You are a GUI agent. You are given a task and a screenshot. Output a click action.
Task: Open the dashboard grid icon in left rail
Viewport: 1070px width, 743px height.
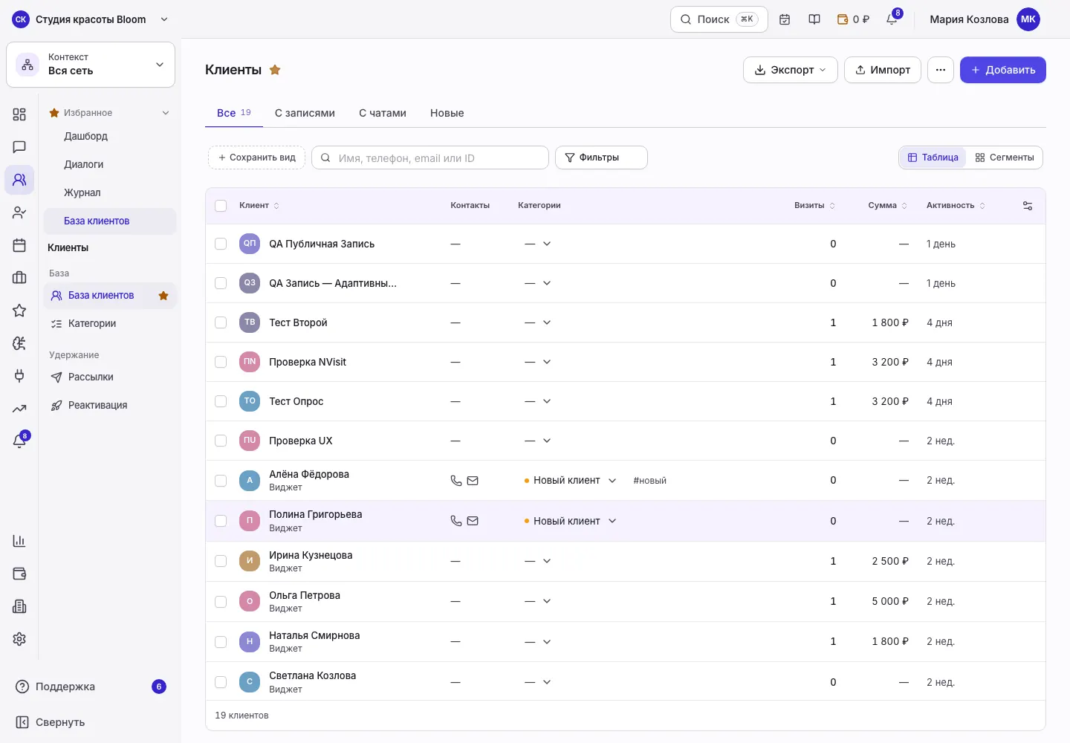(19, 114)
